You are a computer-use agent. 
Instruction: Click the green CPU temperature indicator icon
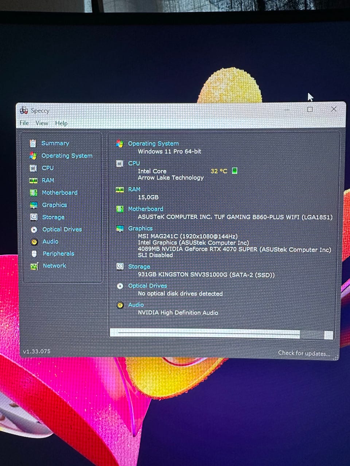coord(235,170)
